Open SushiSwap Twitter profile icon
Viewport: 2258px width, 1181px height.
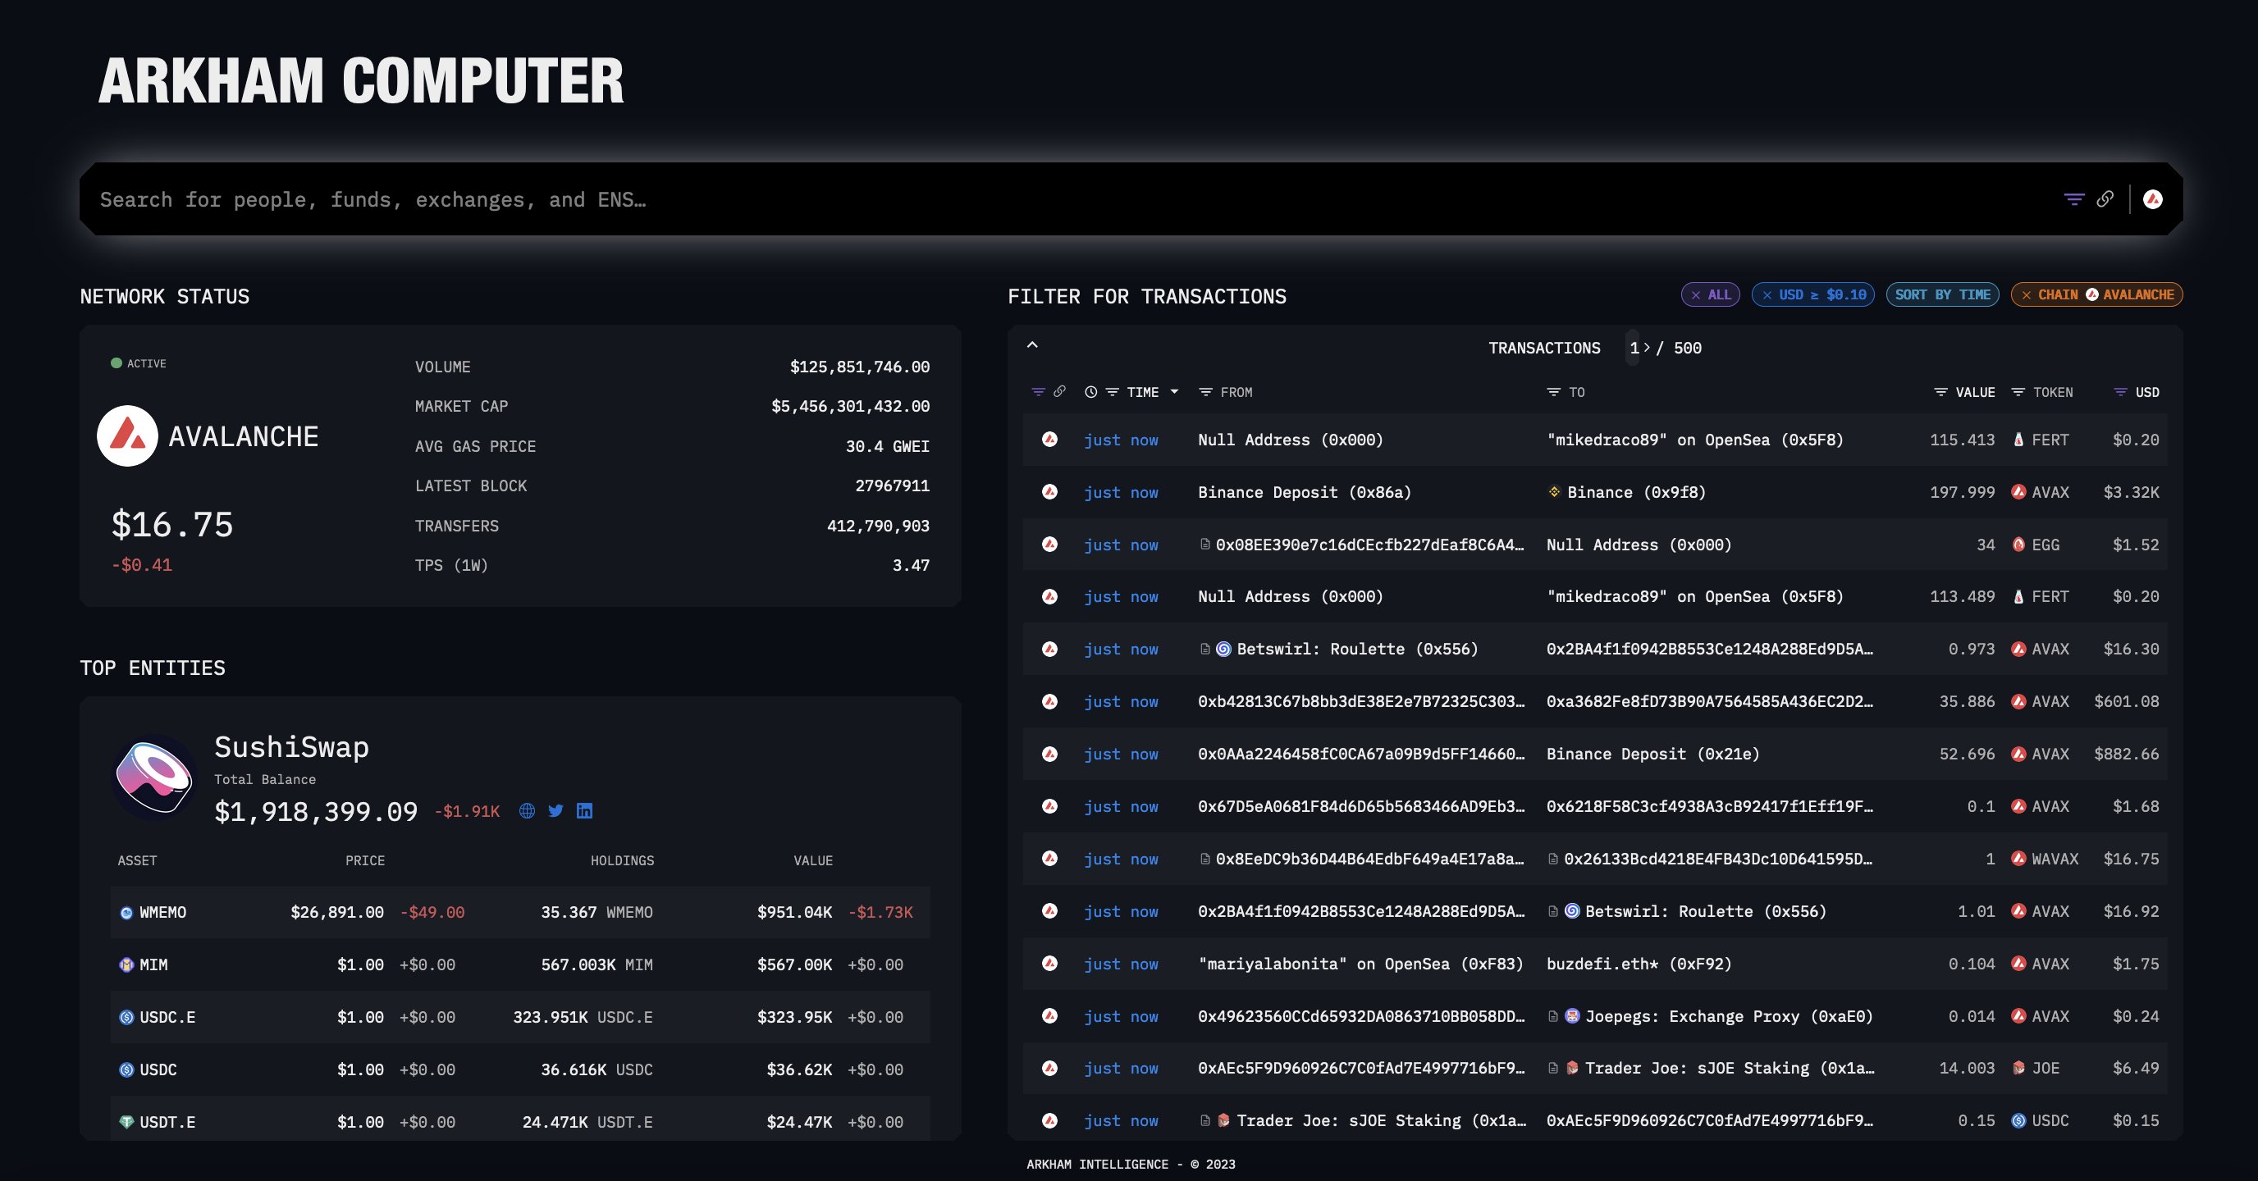[555, 810]
